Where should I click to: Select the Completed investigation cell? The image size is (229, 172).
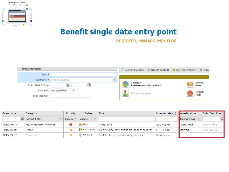pos(186,125)
